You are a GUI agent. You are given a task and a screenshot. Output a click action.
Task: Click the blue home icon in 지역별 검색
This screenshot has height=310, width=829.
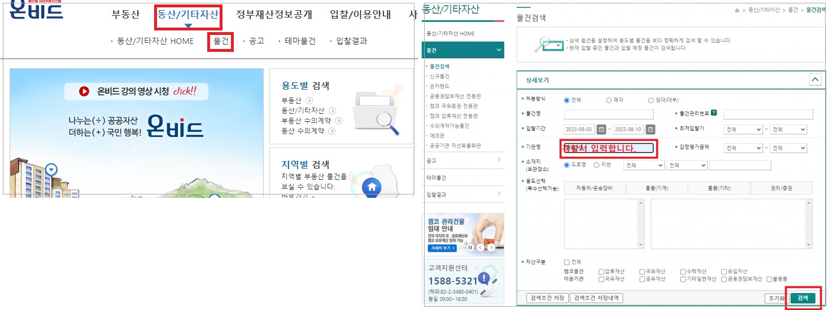[371, 187]
